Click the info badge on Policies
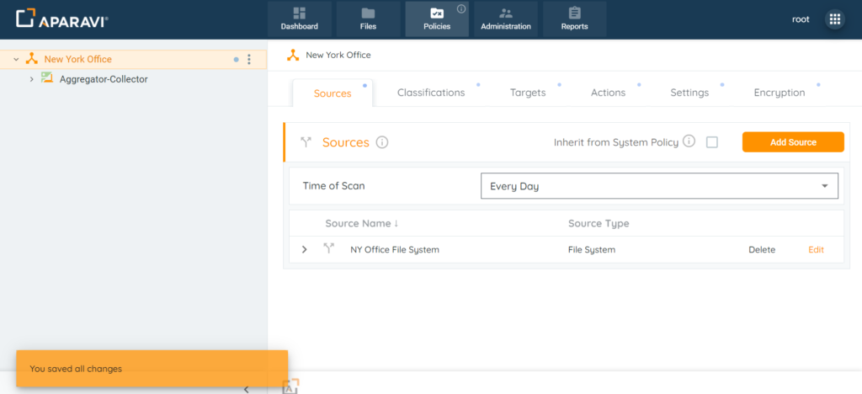The image size is (862, 394). pos(461,8)
